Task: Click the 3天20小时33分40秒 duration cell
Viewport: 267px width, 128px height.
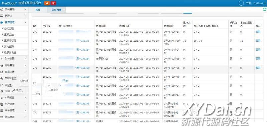Action: click(x=172, y=42)
